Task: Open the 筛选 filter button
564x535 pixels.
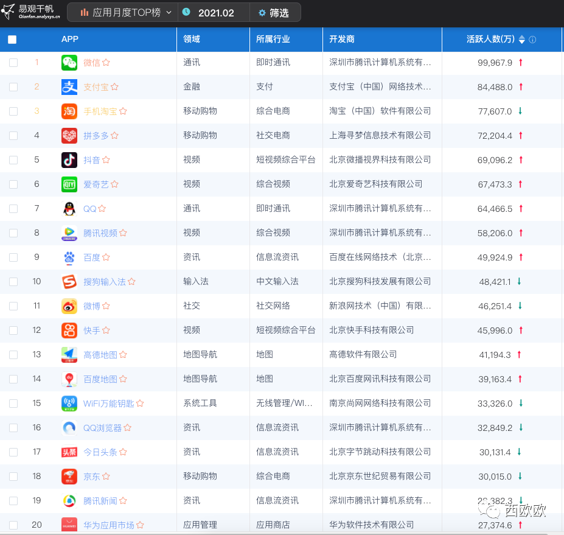Action: pos(275,13)
